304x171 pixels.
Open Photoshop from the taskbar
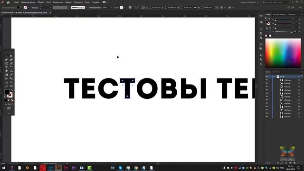pos(51,168)
